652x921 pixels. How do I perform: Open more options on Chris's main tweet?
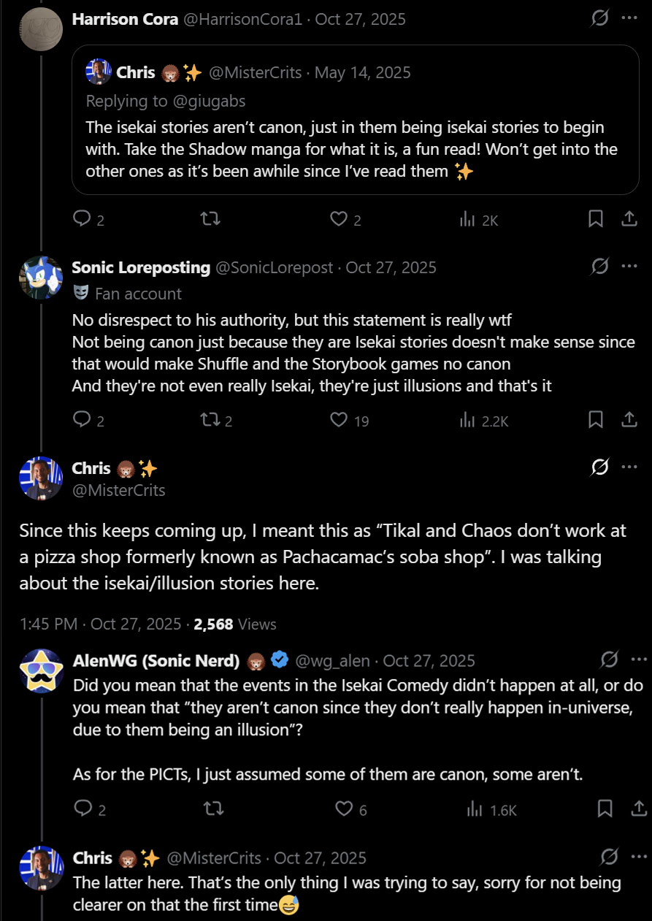point(629,467)
